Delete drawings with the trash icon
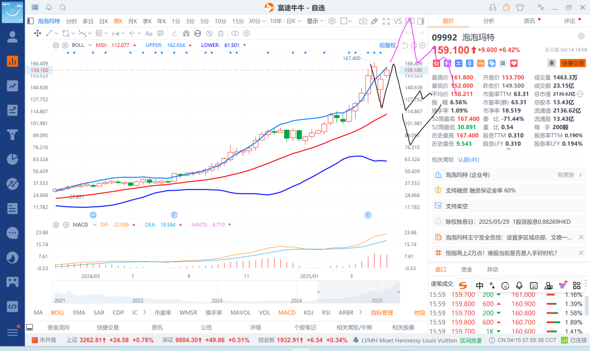This screenshot has height=351, width=590. pos(221,33)
